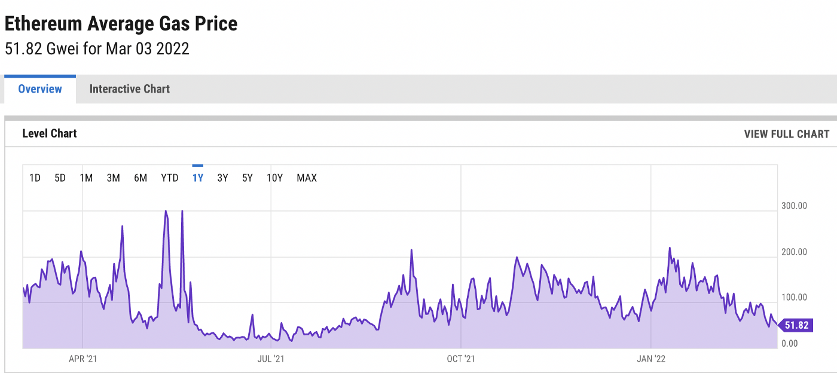Click the 0.00 y-axis label
837x373 pixels.
[x=789, y=343]
